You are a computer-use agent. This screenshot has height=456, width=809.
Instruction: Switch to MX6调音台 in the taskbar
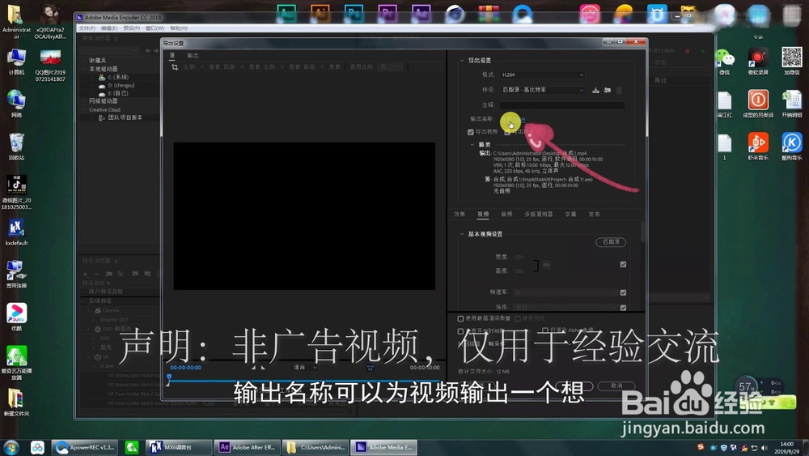[x=179, y=447]
